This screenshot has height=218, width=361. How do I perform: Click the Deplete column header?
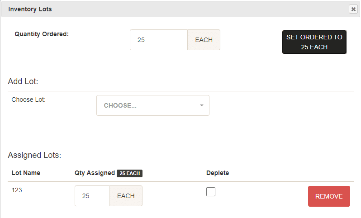(218, 173)
